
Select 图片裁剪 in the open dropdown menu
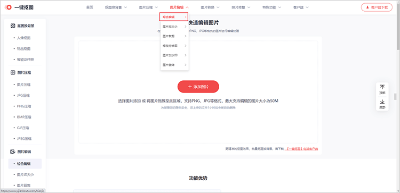(x=175, y=36)
